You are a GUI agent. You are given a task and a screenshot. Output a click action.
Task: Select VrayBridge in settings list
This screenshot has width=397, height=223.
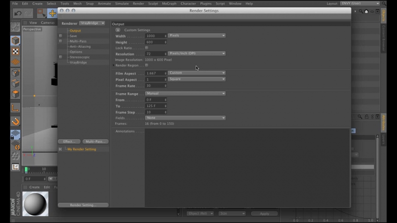click(x=78, y=62)
